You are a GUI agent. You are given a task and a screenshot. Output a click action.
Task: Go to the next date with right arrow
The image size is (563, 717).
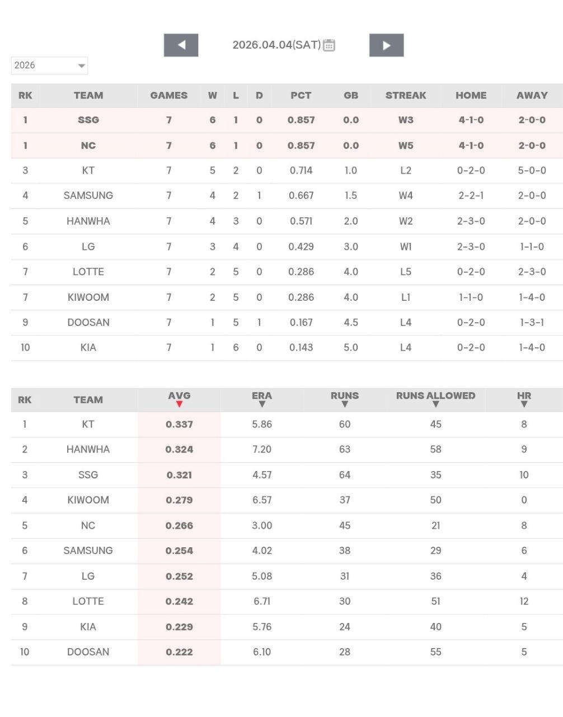386,45
